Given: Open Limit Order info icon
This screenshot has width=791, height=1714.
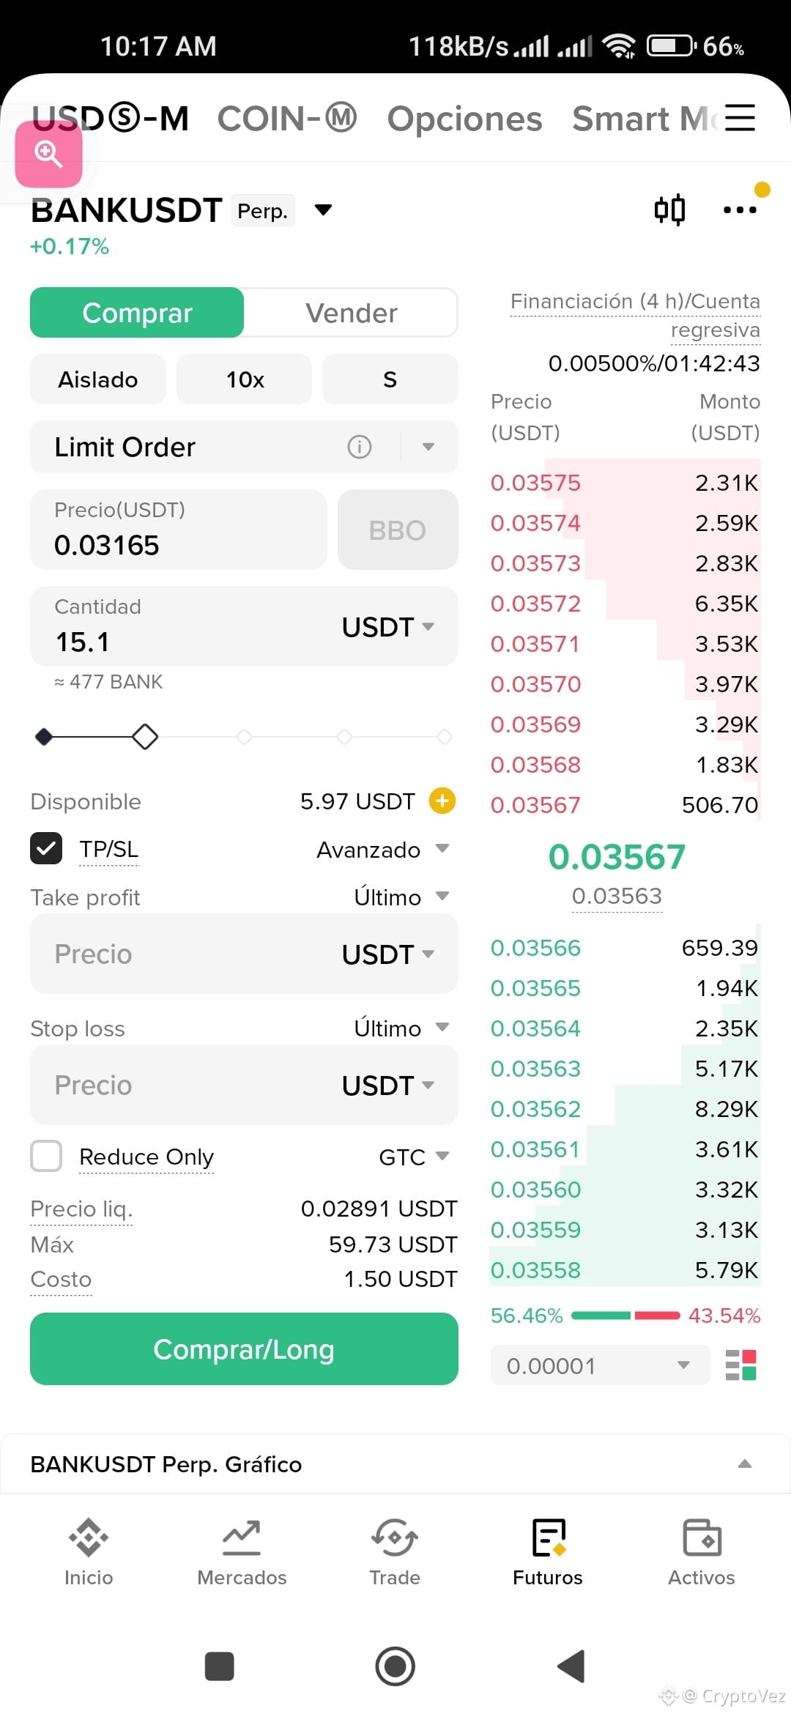Looking at the screenshot, I should (x=360, y=447).
